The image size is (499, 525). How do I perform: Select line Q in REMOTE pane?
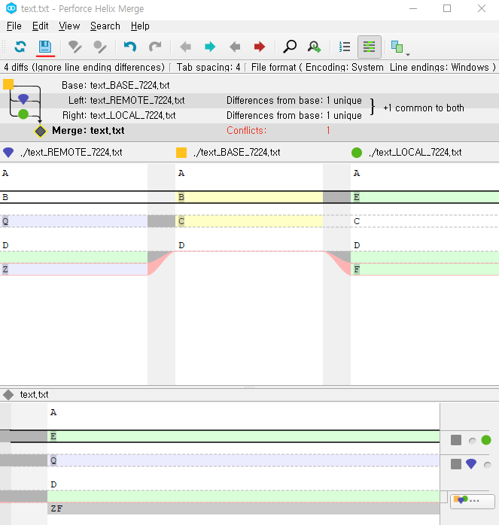pos(74,221)
